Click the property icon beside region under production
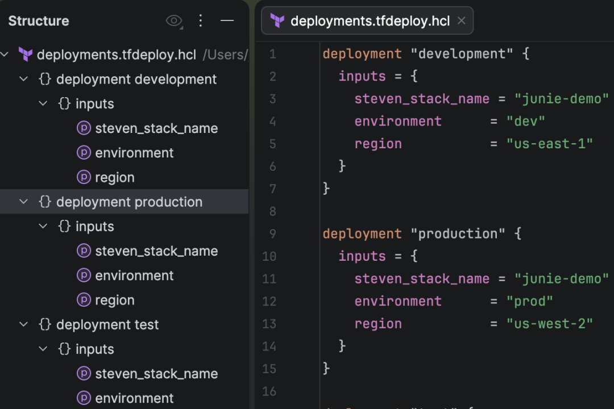 tap(84, 300)
